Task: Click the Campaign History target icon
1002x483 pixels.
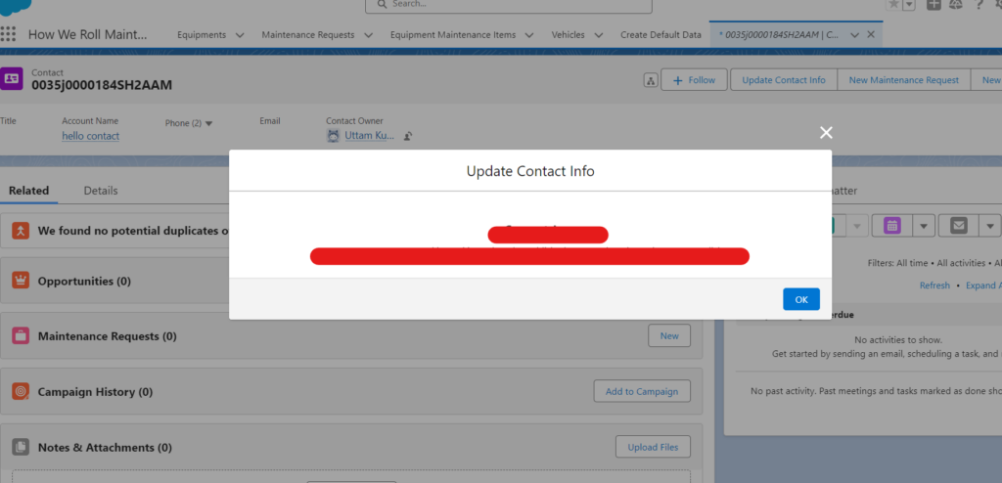Action: tap(21, 391)
